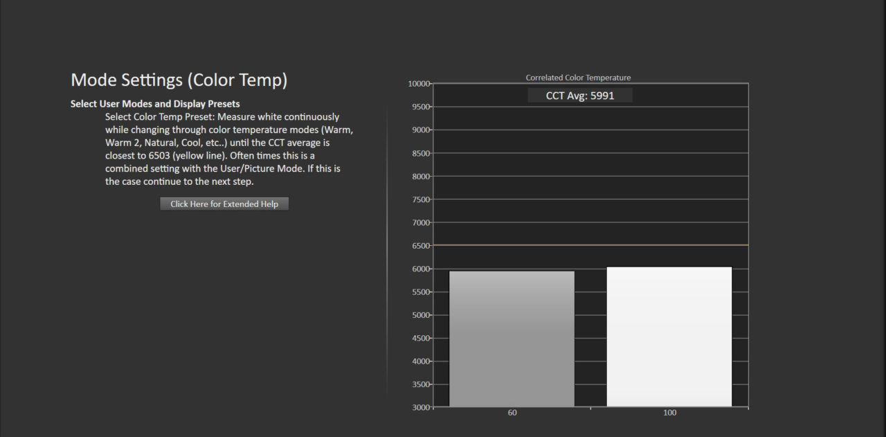Screen dimensions: 886x437
Task: Click the 'Click Here for Extended Help' button
Action: coord(224,204)
